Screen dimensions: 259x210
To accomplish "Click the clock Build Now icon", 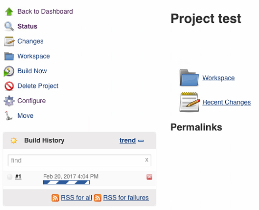I will pos(9,71).
